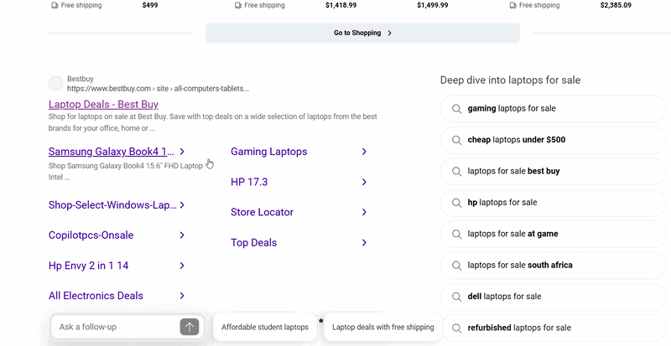The height and width of the screenshot is (346, 671).
Task: Click the $1,418.99 price
Action: [x=341, y=6]
